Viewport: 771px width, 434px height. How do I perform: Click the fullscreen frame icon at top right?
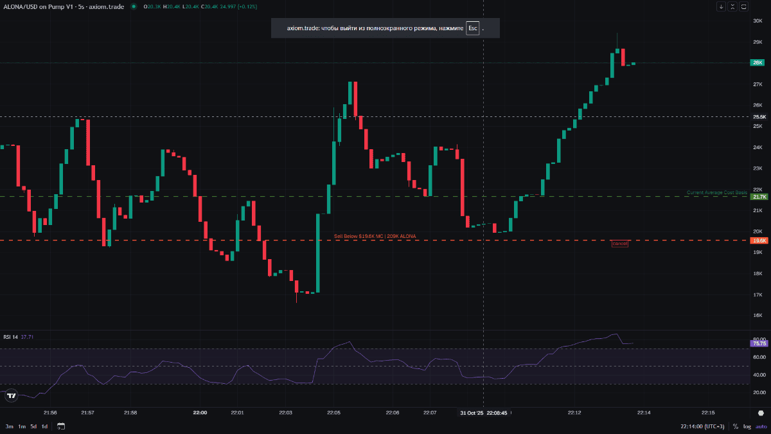pyautogui.click(x=744, y=6)
